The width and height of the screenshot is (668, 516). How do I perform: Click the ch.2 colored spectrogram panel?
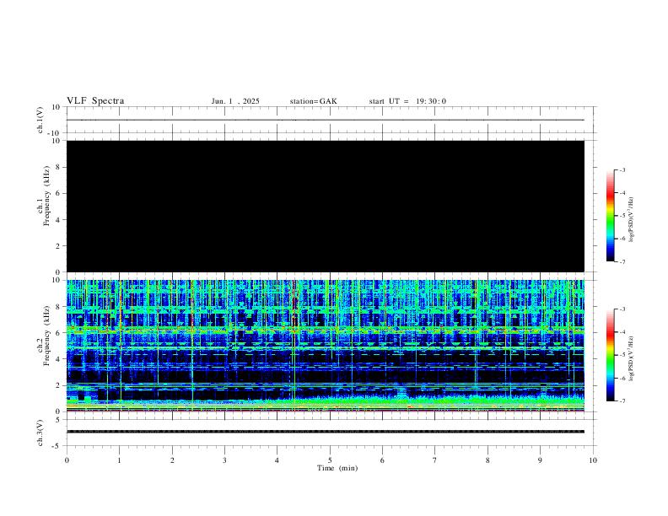click(326, 346)
